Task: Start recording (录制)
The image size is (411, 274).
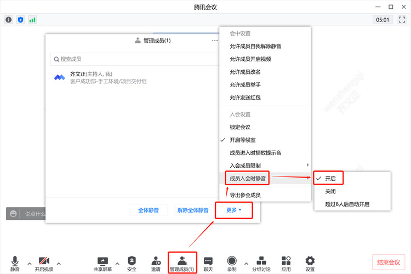Action: coord(232,264)
